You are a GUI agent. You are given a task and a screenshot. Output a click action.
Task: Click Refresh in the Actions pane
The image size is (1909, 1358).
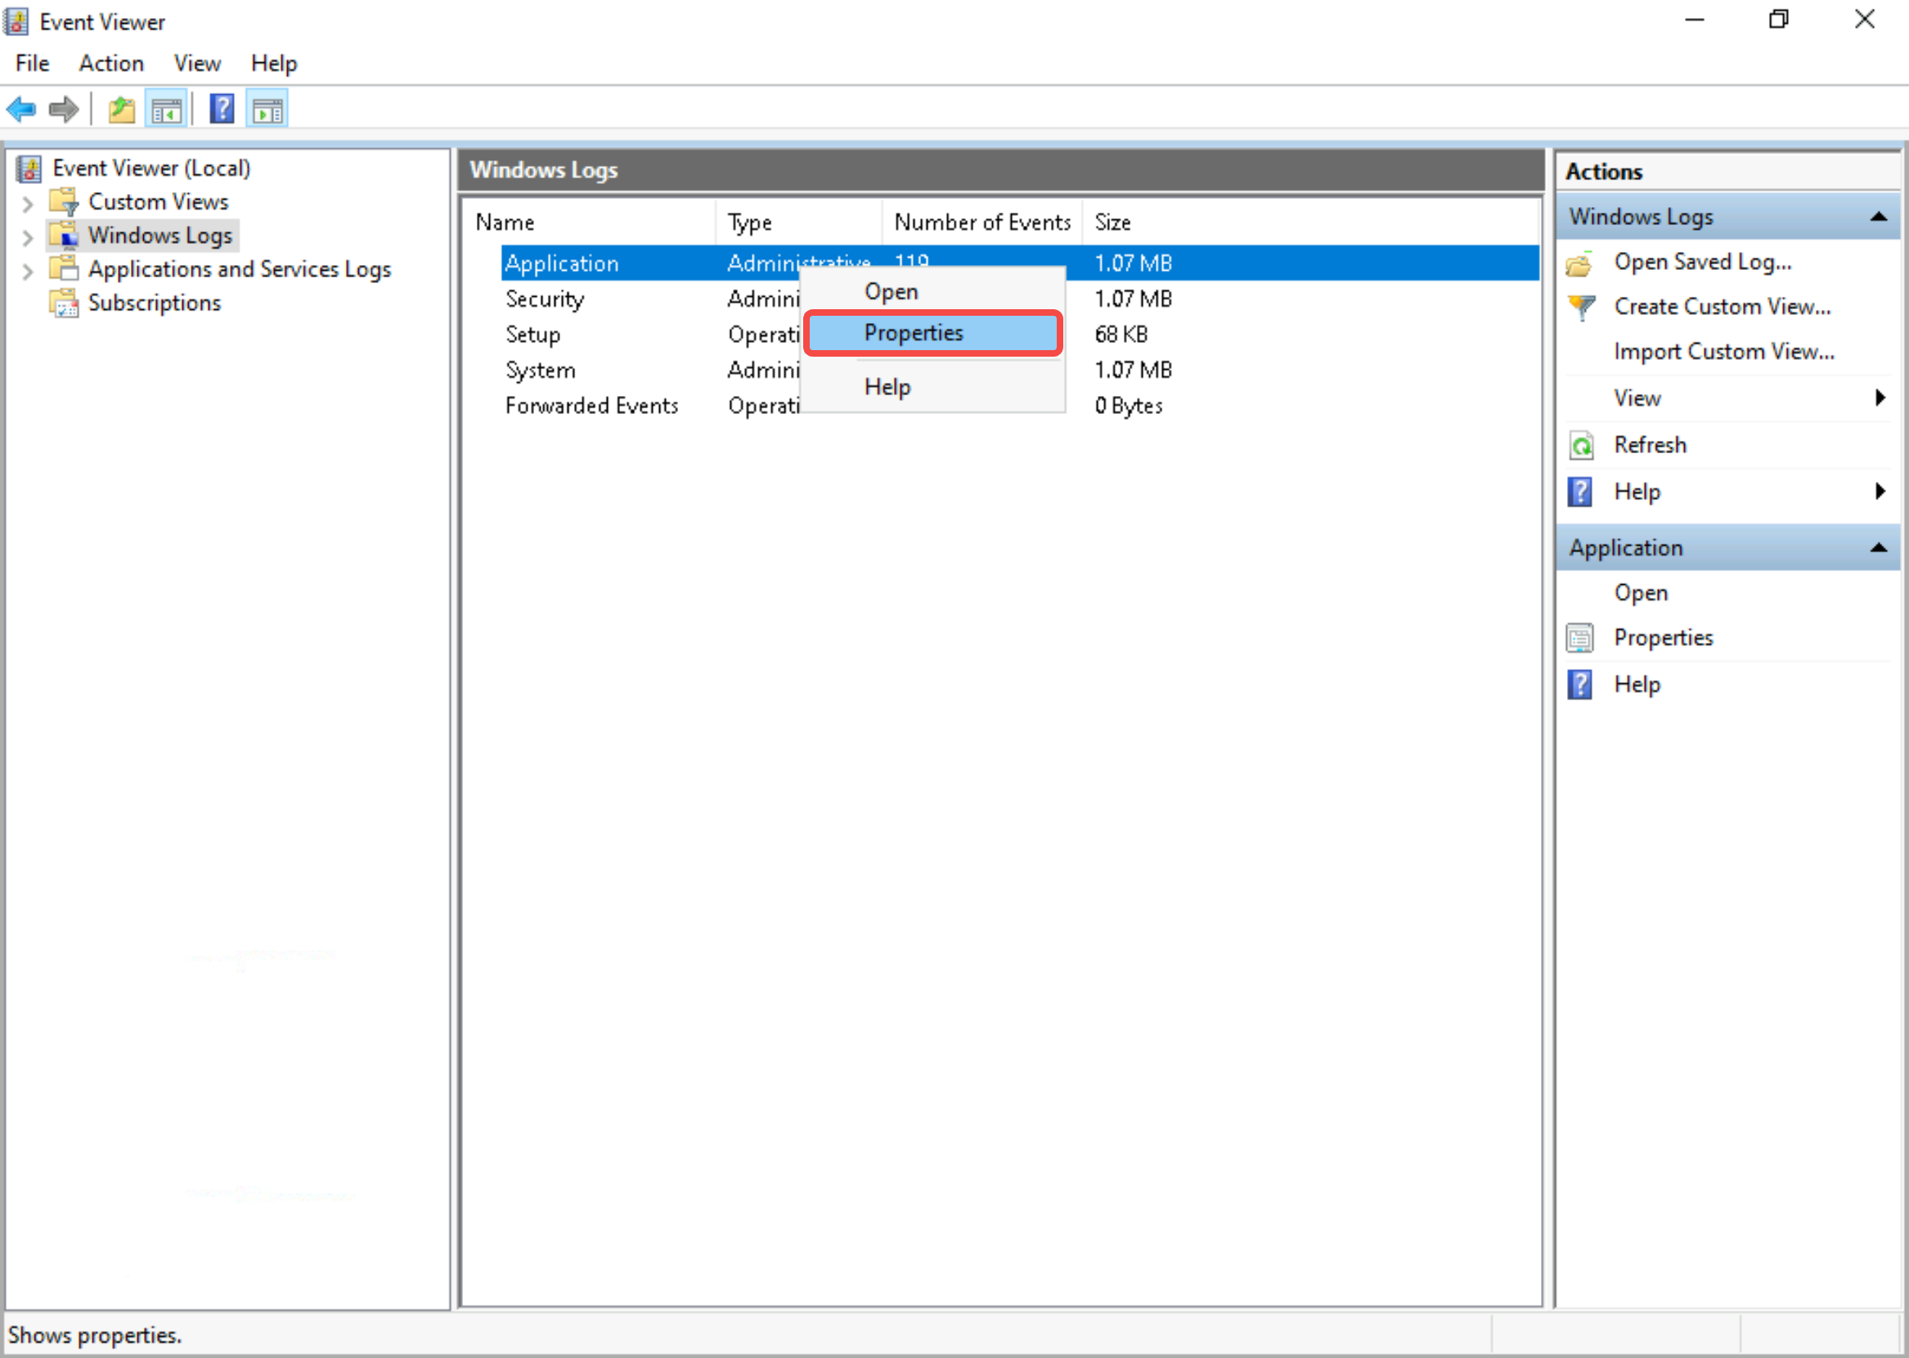(1650, 446)
